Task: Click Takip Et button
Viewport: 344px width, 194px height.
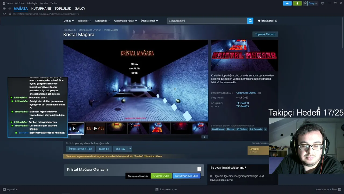Action: coord(104,149)
